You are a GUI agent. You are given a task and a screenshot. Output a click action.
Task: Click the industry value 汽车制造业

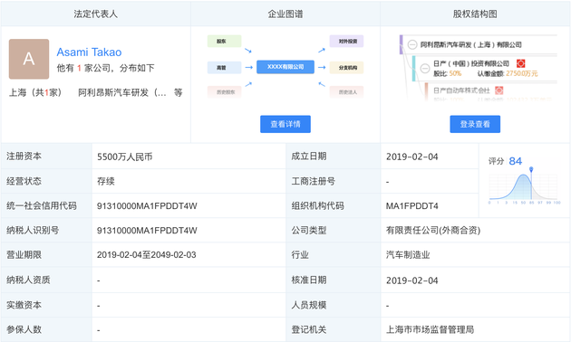coord(408,255)
